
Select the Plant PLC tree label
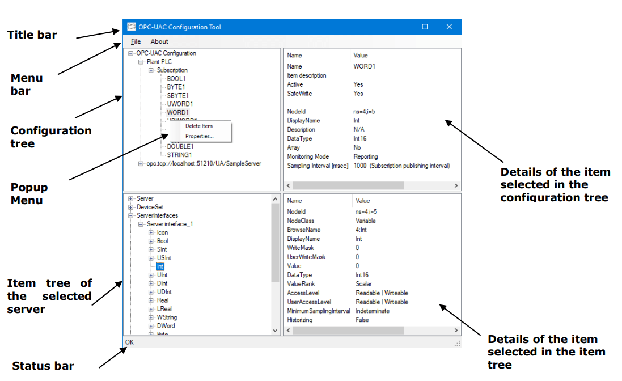159,61
